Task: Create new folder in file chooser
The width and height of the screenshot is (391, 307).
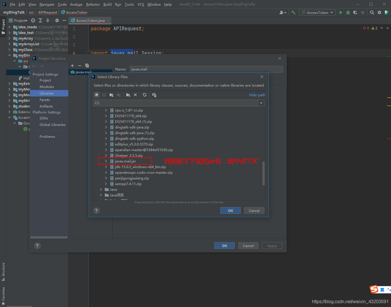Action: [128, 95]
